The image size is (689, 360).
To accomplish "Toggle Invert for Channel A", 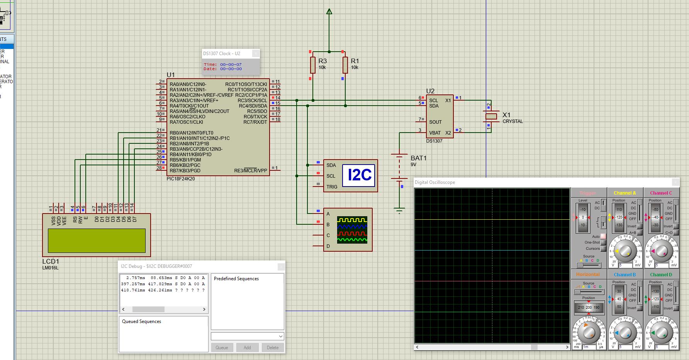I will click(x=640, y=226).
